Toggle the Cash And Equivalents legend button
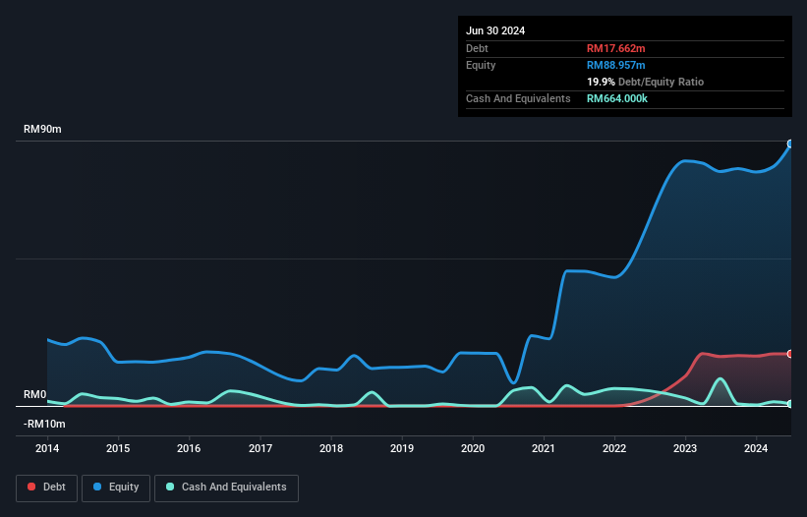This screenshot has height=517, width=807. [226, 488]
